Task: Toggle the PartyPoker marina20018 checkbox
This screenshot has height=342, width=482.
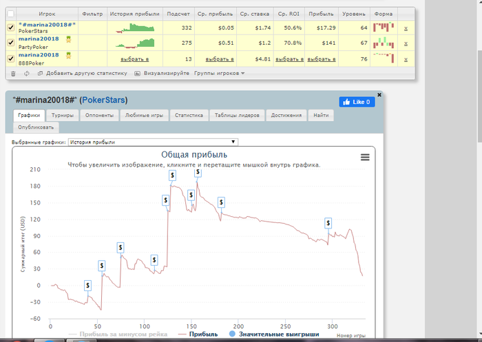Action: point(11,43)
